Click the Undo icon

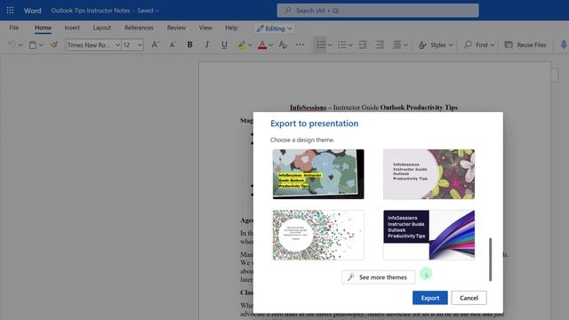click(12, 44)
